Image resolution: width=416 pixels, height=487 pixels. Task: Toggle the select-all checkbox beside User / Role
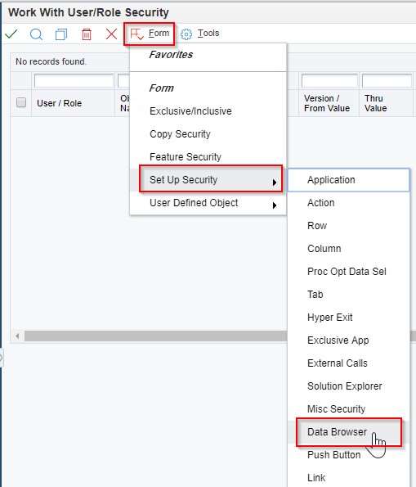tap(21, 102)
